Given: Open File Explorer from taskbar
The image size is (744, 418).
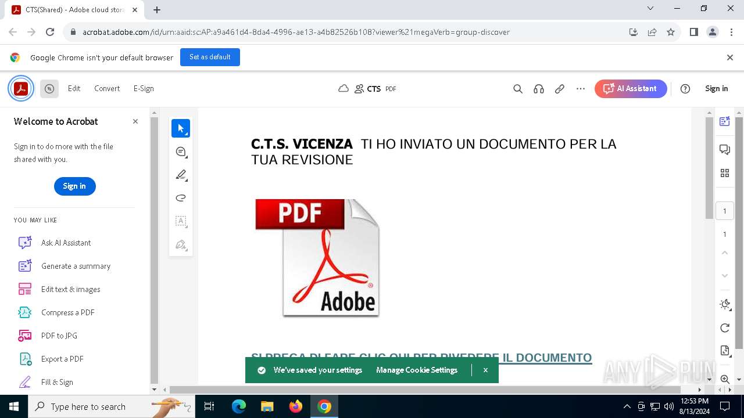Looking at the screenshot, I should pyautogui.click(x=267, y=406).
